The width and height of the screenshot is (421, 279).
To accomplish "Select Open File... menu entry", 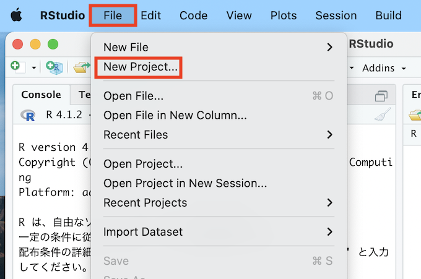I will (133, 95).
